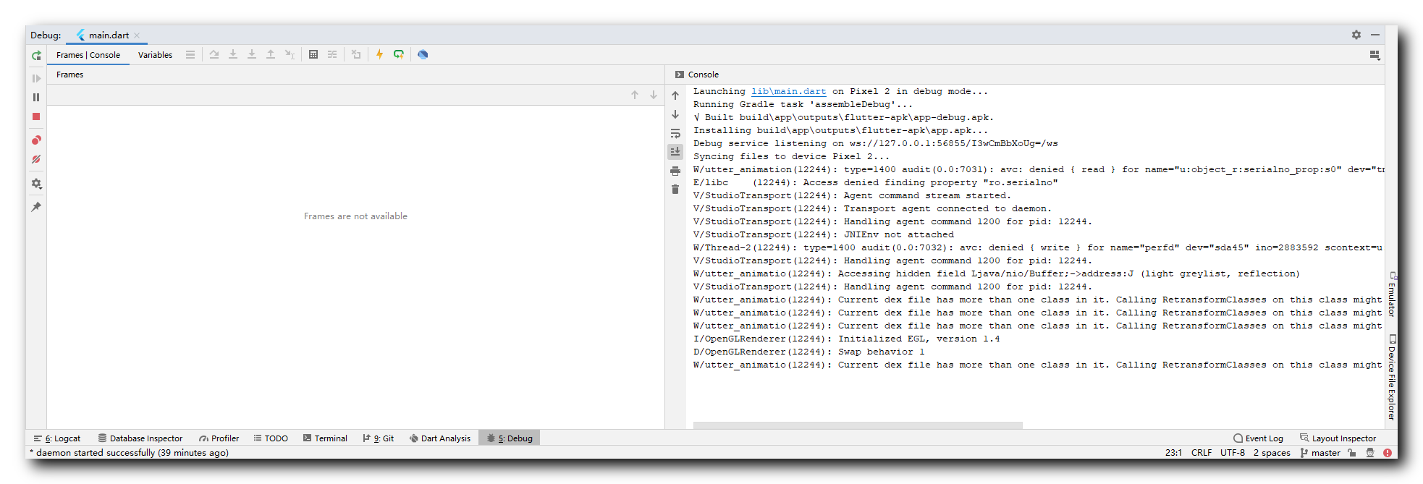
Task: Open the Emulator side panel
Action: coord(1392,294)
